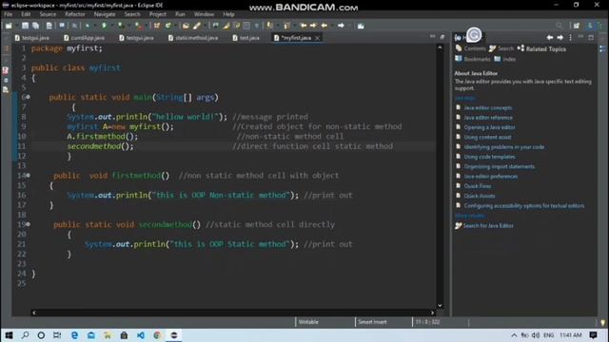Open the 'Using content assist' help link
Image resolution: width=609 pixels, height=342 pixels.
[487, 137]
